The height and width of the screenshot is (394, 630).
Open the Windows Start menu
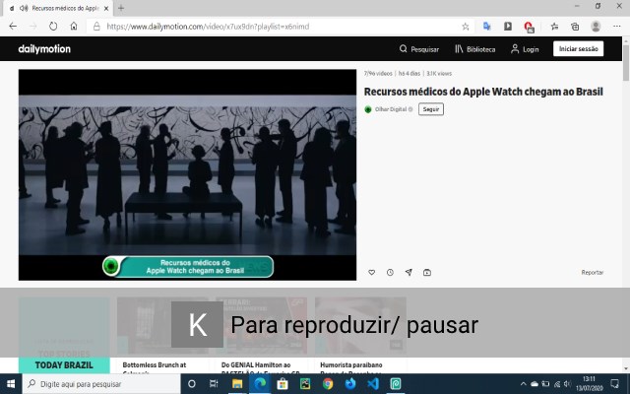[11, 384]
